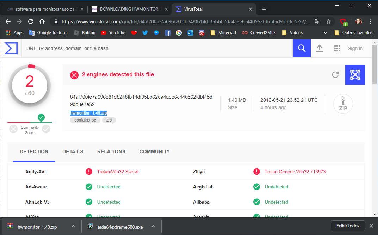The image size is (378, 235).
Task: Click the blue search magnifier button
Action: 302,48
